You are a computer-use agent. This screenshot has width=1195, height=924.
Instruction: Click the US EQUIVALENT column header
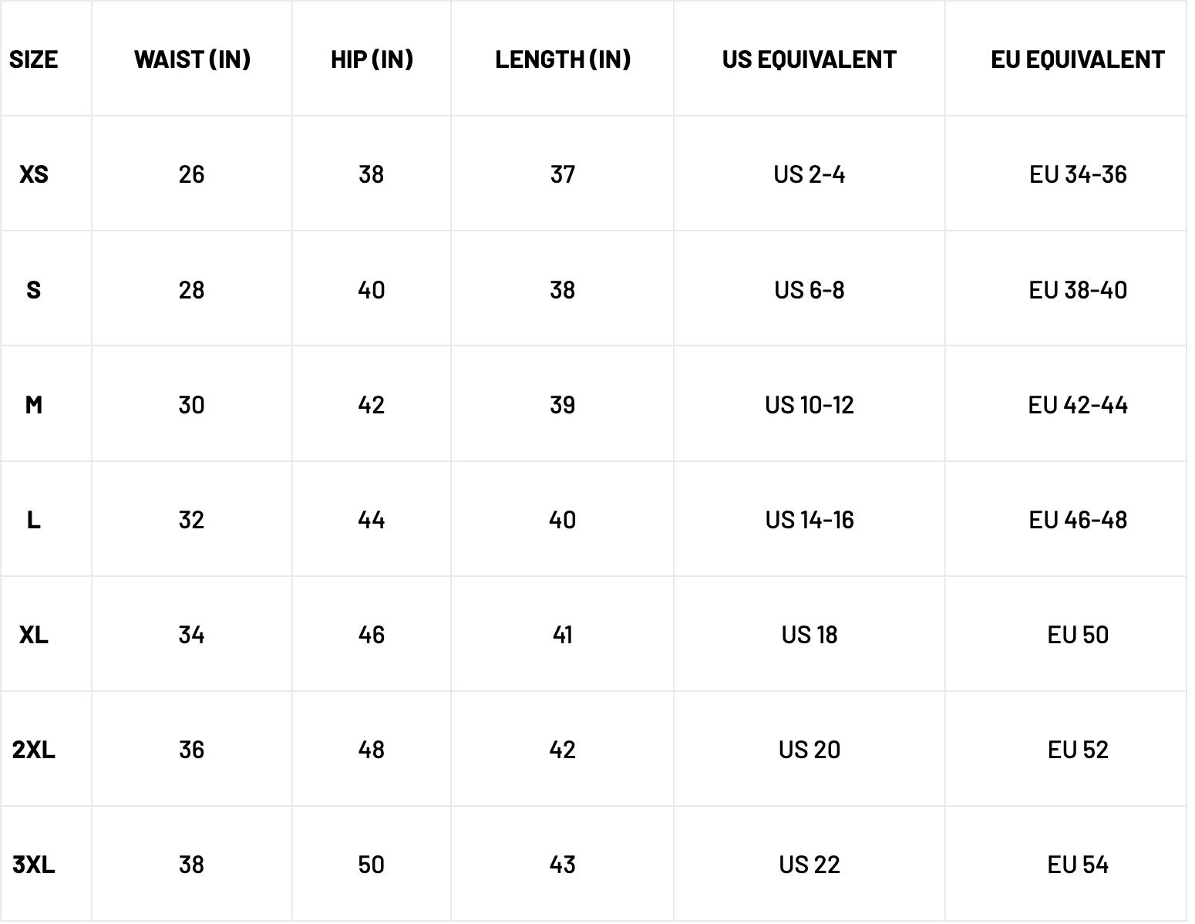coord(810,59)
